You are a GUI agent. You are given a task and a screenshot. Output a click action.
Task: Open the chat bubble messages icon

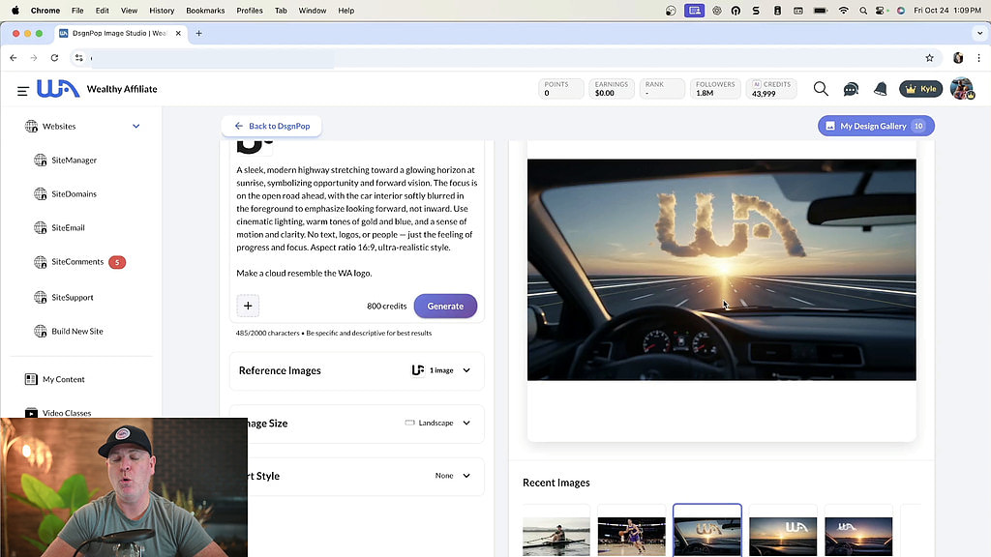pos(851,89)
